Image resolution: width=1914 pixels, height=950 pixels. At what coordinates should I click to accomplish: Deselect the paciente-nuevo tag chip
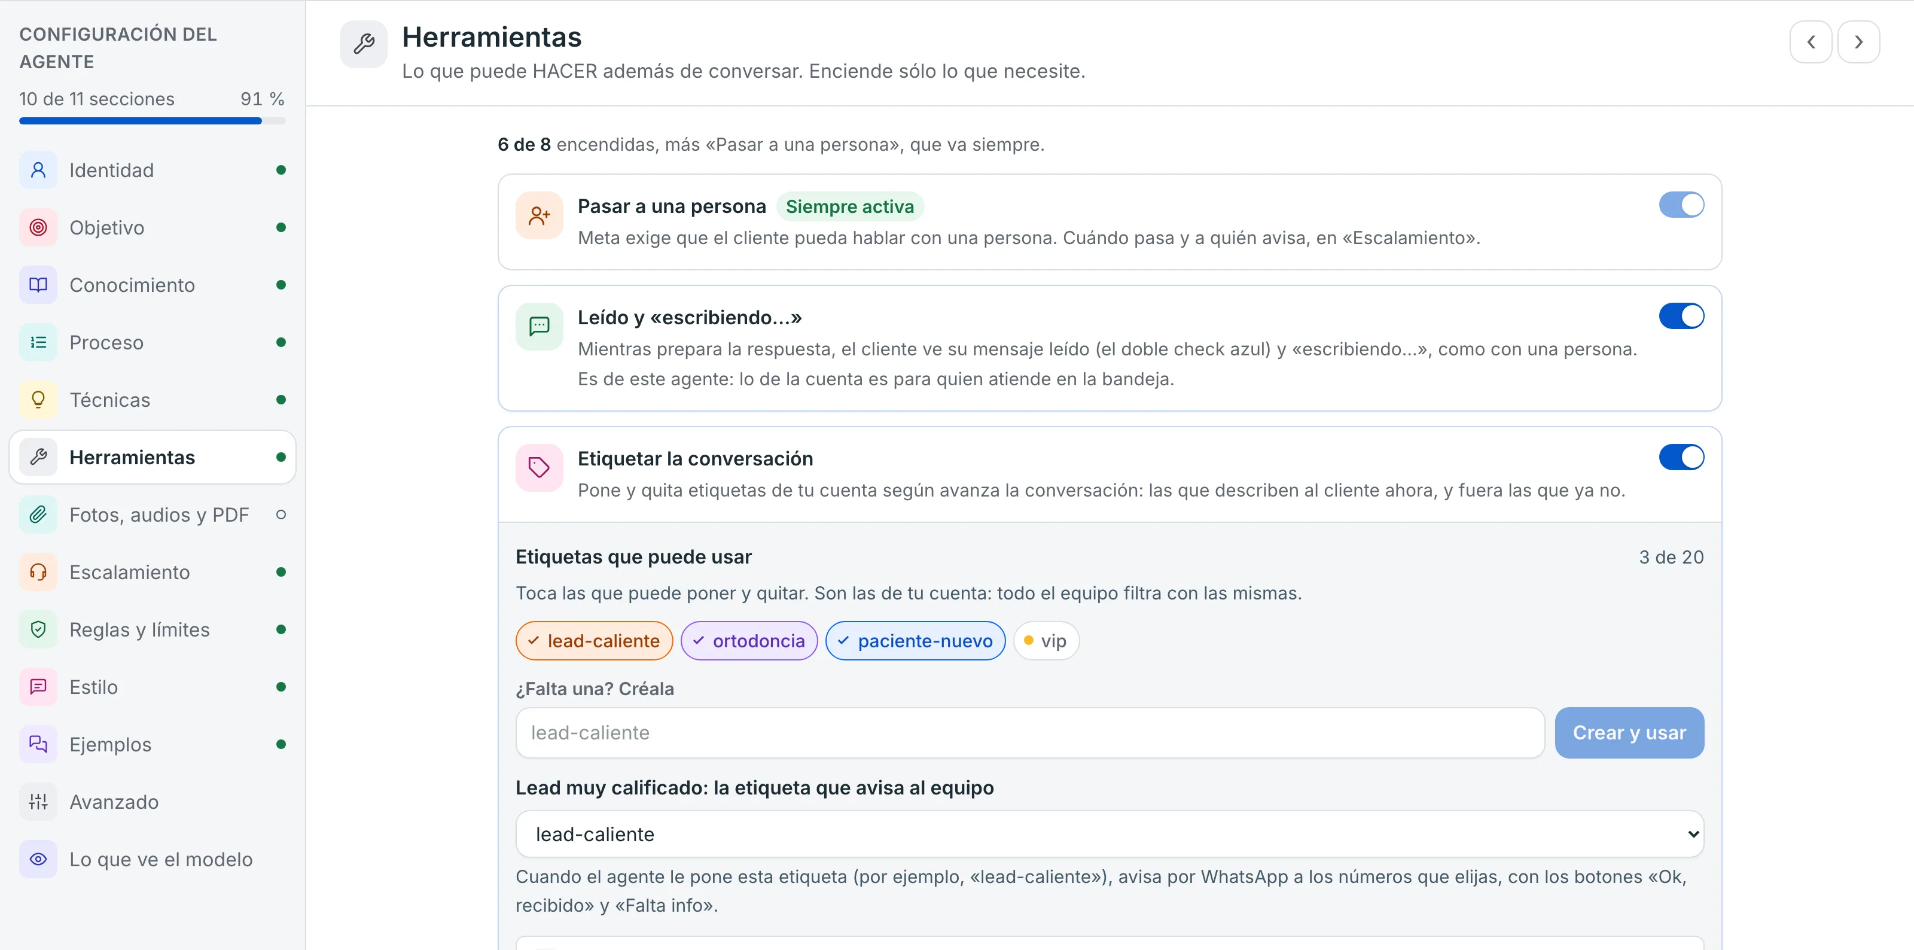point(915,641)
